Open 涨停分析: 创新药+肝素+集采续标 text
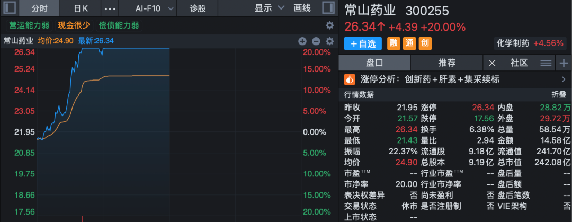 (430, 79)
